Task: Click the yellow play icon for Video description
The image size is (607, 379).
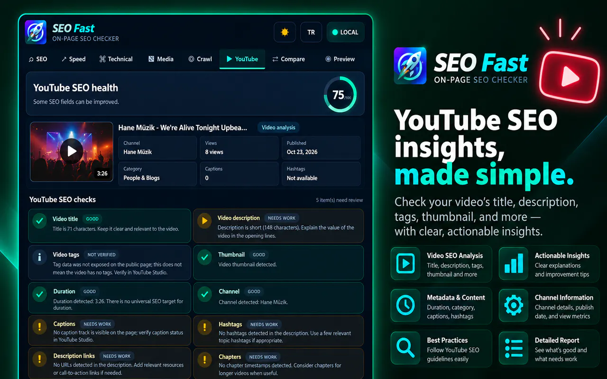Action: click(204, 221)
